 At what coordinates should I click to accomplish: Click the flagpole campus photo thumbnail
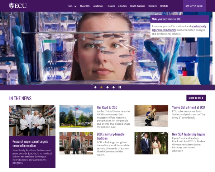pos(76,116)
